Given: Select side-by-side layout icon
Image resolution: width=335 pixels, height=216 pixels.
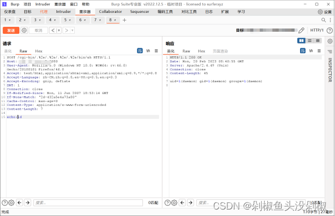Looking at the screenshot, I should 302,40.
